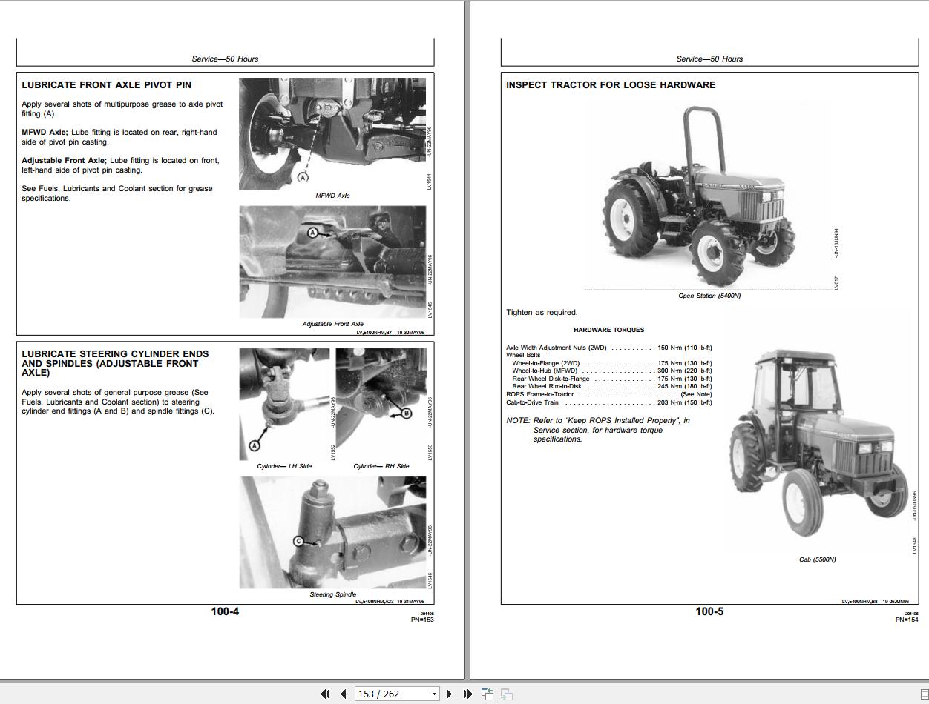Go to the previous page arrow
This screenshot has height=704, width=929.
pyautogui.click(x=341, y=694)
